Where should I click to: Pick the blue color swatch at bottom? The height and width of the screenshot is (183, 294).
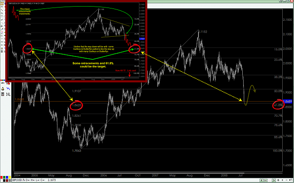7,177
